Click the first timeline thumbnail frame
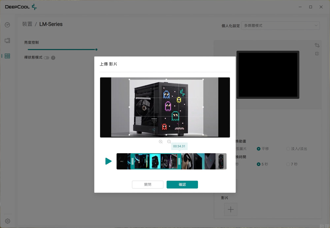 [x=122, y=161]
